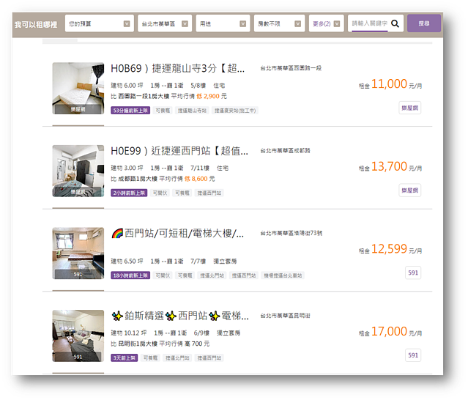Open listing 西門站/可短租/電梯大樓 title
The height and width of the screenshot is (400, 468).
tap(177, 233)
